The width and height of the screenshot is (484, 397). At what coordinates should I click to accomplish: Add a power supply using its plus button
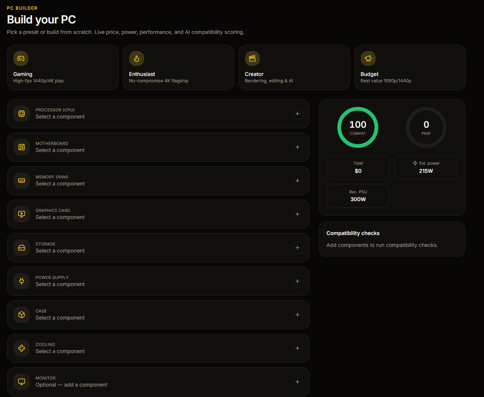point(297,281)
